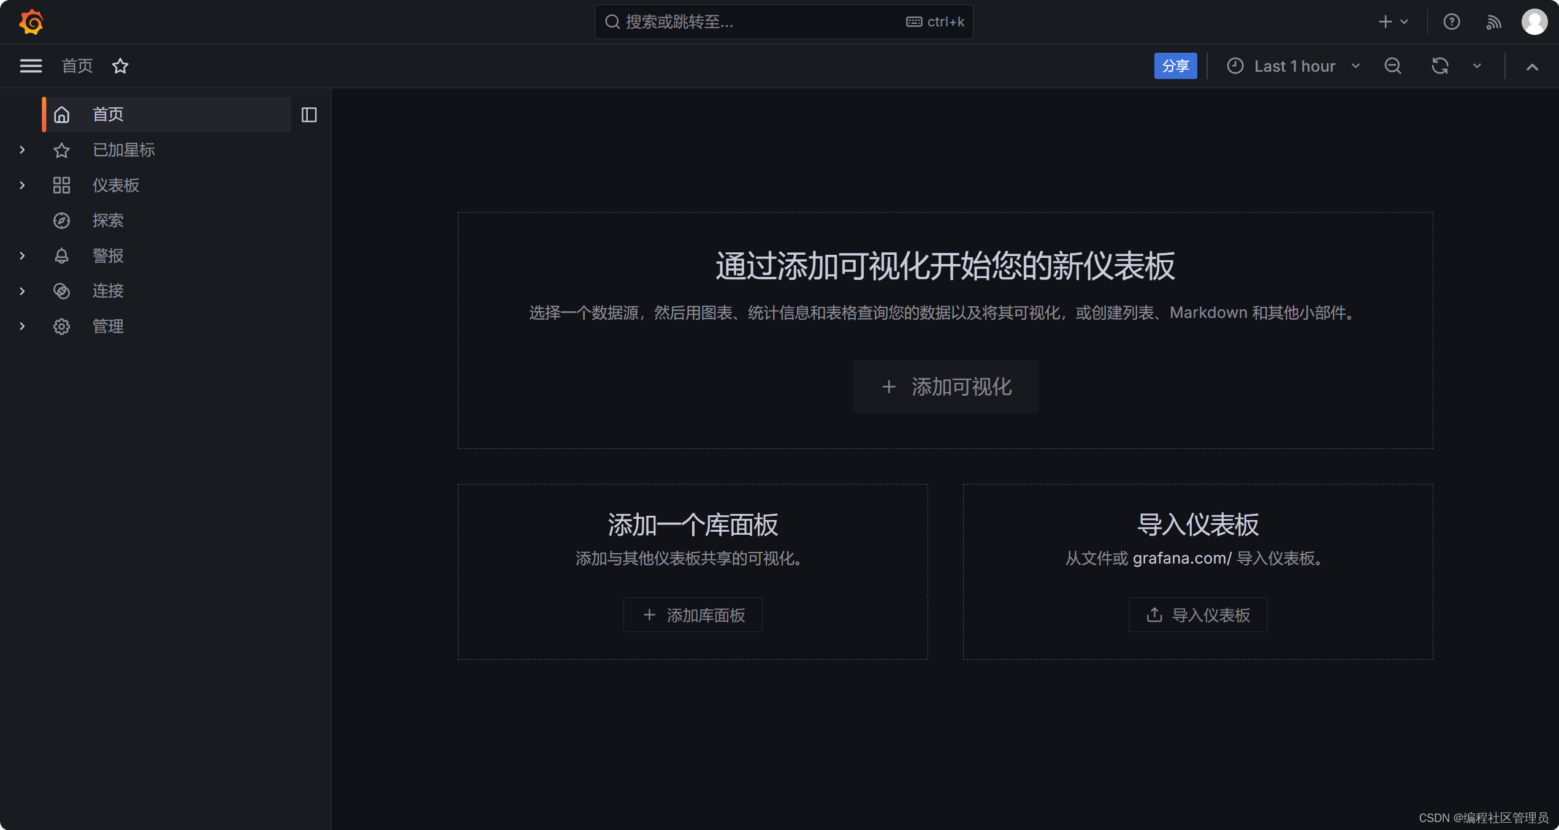Select 导入仪表板 import dashboard option

(x=1199, y=614)
